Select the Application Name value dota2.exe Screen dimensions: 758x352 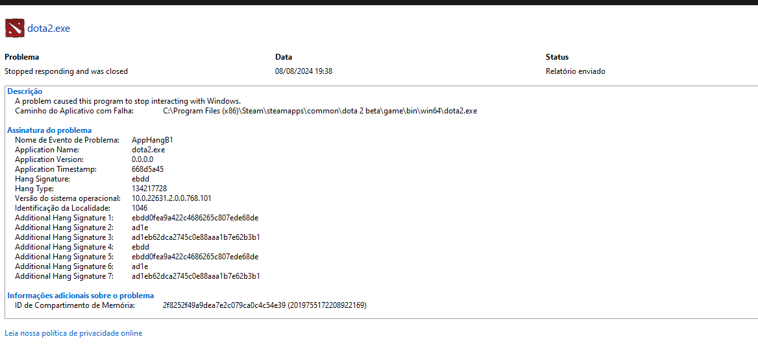[149, 150]
